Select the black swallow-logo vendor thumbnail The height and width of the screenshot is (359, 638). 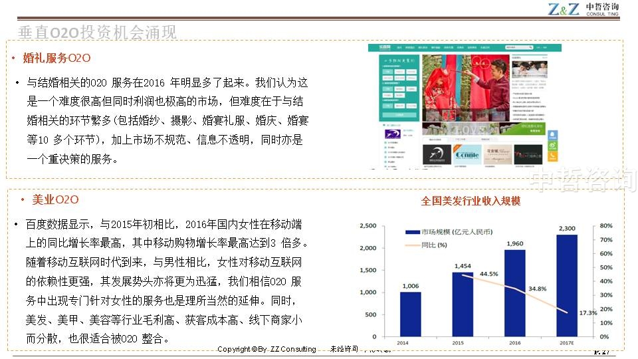click(x=437, y=154)
